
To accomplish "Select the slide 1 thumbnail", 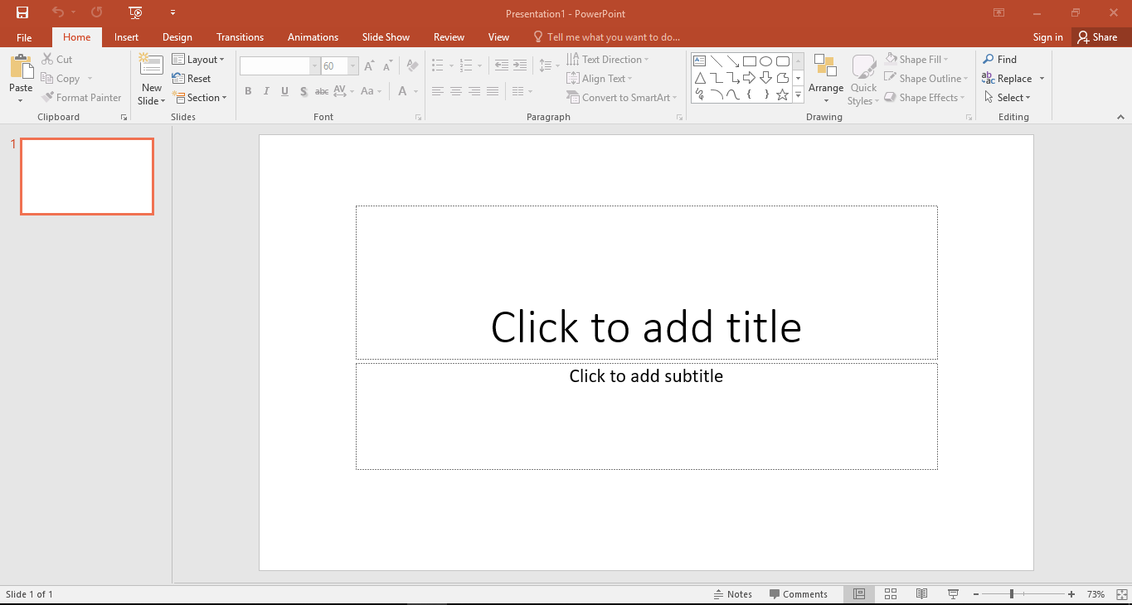I will tap(86, 176).
